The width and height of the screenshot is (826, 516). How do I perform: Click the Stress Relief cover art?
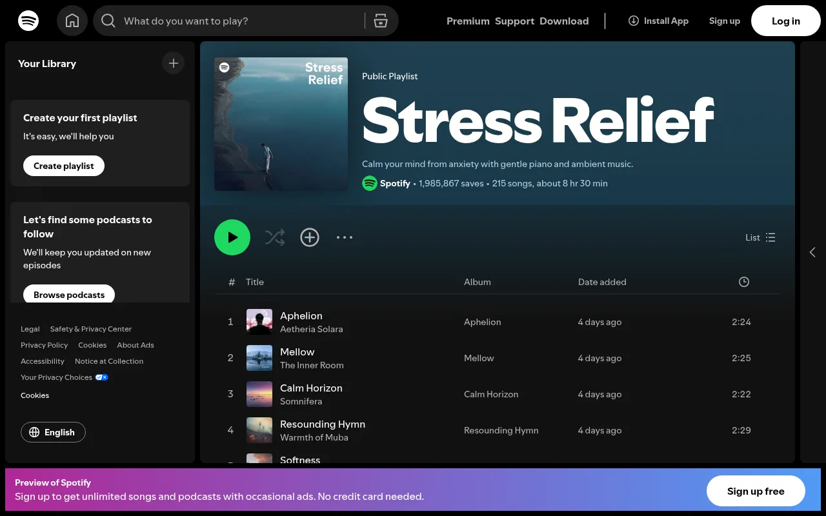click(281, 124)
